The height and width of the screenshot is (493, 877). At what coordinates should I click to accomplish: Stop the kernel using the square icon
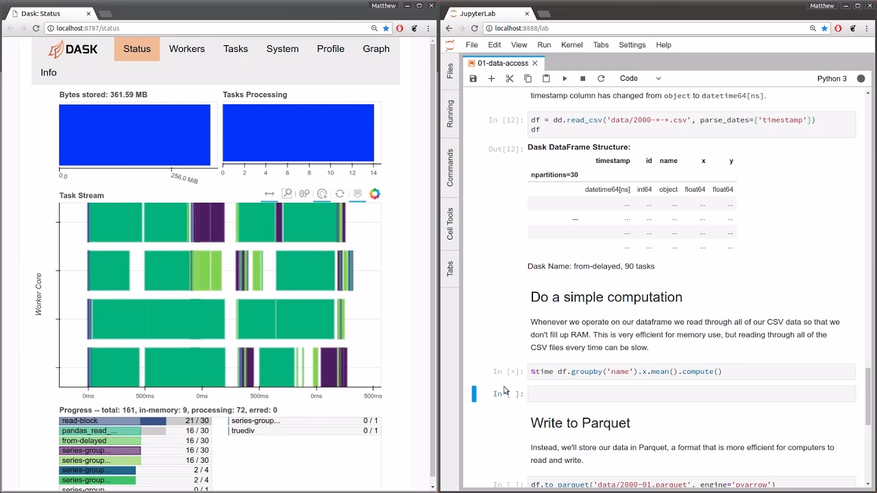583,78
